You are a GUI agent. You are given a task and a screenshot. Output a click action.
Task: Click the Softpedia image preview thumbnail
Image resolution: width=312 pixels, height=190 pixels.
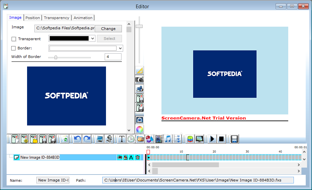66,96
